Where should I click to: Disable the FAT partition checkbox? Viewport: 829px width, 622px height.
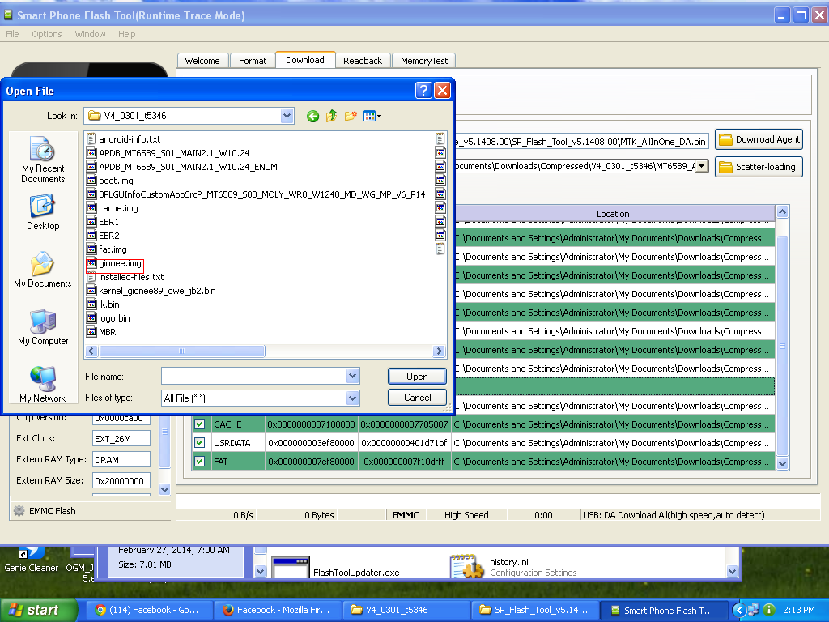[199, 462]
